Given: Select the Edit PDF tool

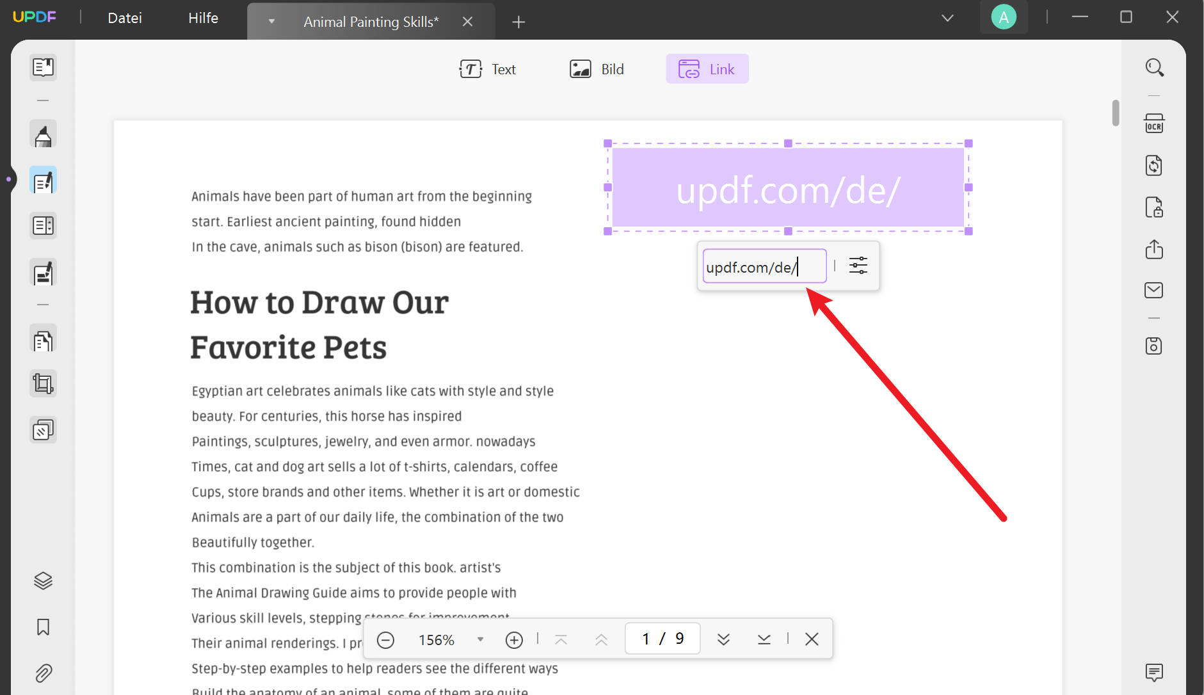Looking at the screenshot, I should pyautogui.click(x=43, y=180).
